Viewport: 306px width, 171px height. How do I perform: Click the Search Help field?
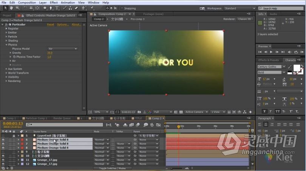(x=281, y=8)
